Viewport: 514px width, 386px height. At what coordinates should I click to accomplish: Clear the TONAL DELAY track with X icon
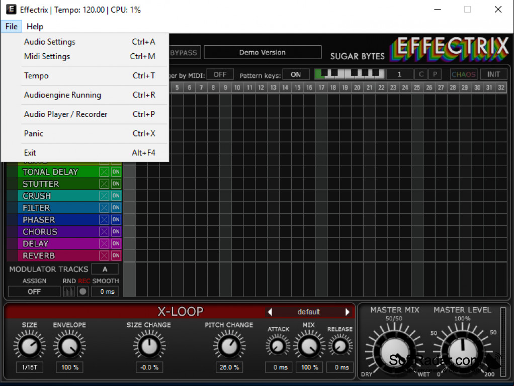pos(104,172)
